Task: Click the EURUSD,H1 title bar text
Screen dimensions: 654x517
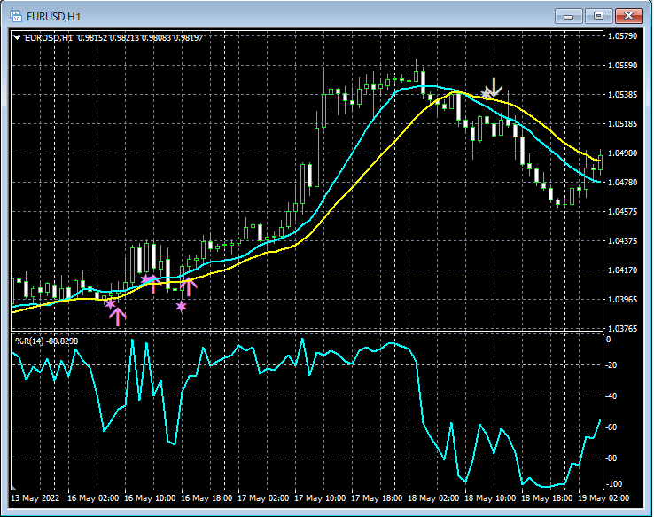Action: [x=53, y=17]
